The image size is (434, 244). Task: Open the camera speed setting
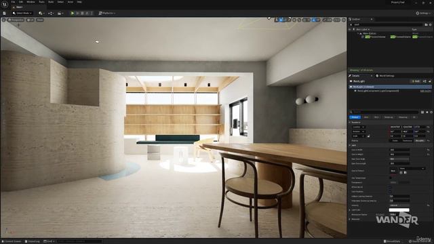[336, 20]
